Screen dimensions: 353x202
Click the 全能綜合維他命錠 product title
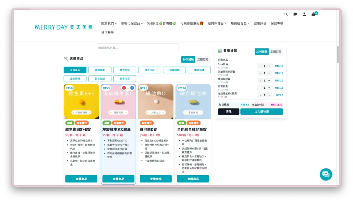click(x=192, y=129)
